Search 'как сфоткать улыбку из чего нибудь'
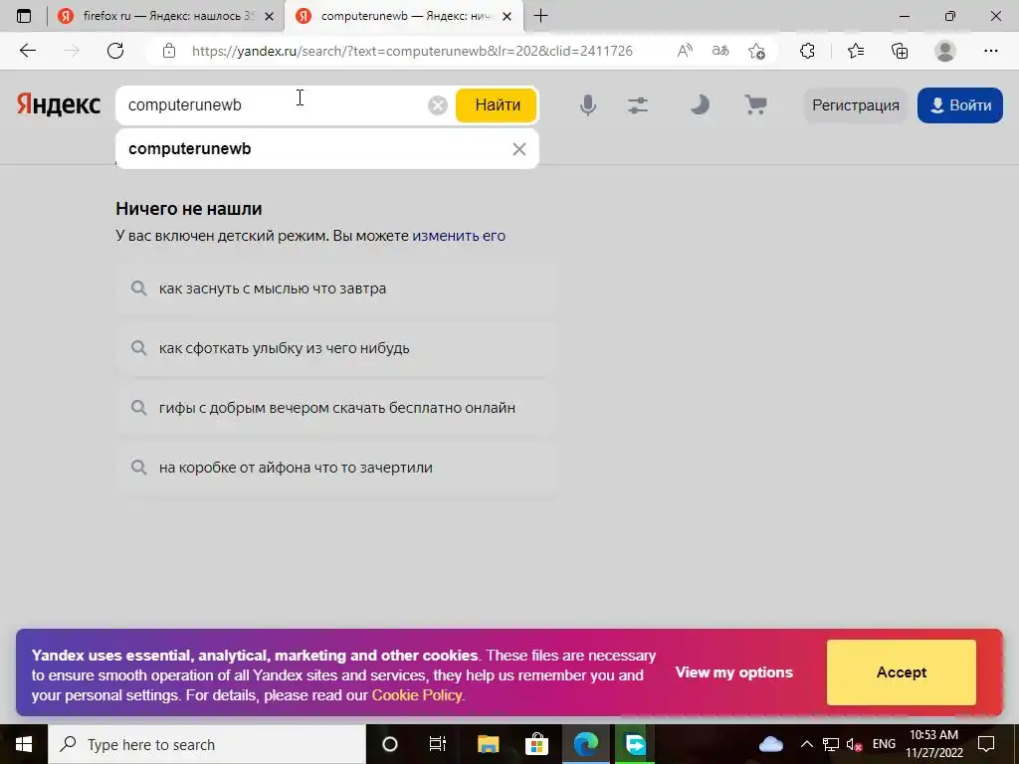Image resolution: width=1019 pixels, height=764 pixels. pyautogui.click(x=336, y=348)
